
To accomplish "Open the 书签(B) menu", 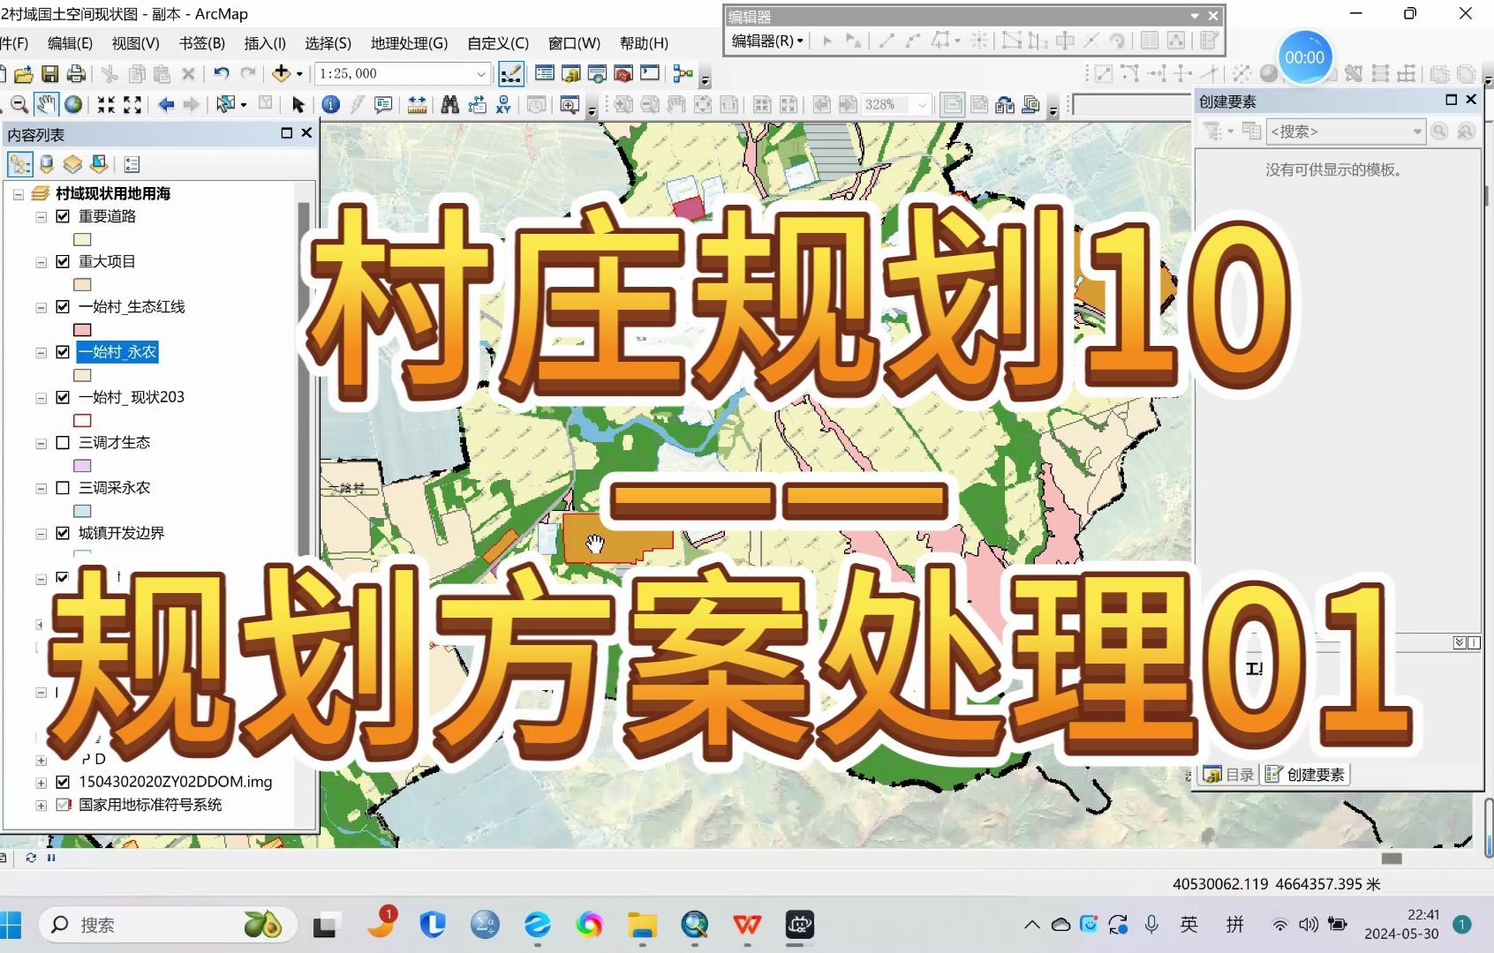I will (x=202, y=43).
